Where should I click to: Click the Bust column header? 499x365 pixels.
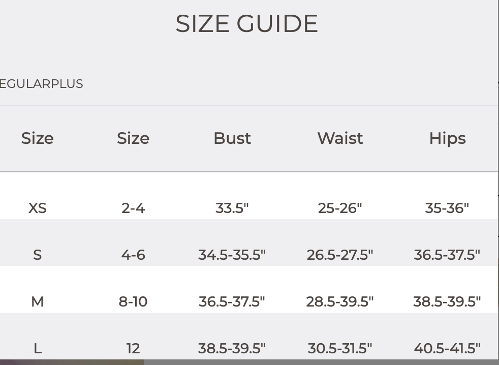tap(232, 139)
